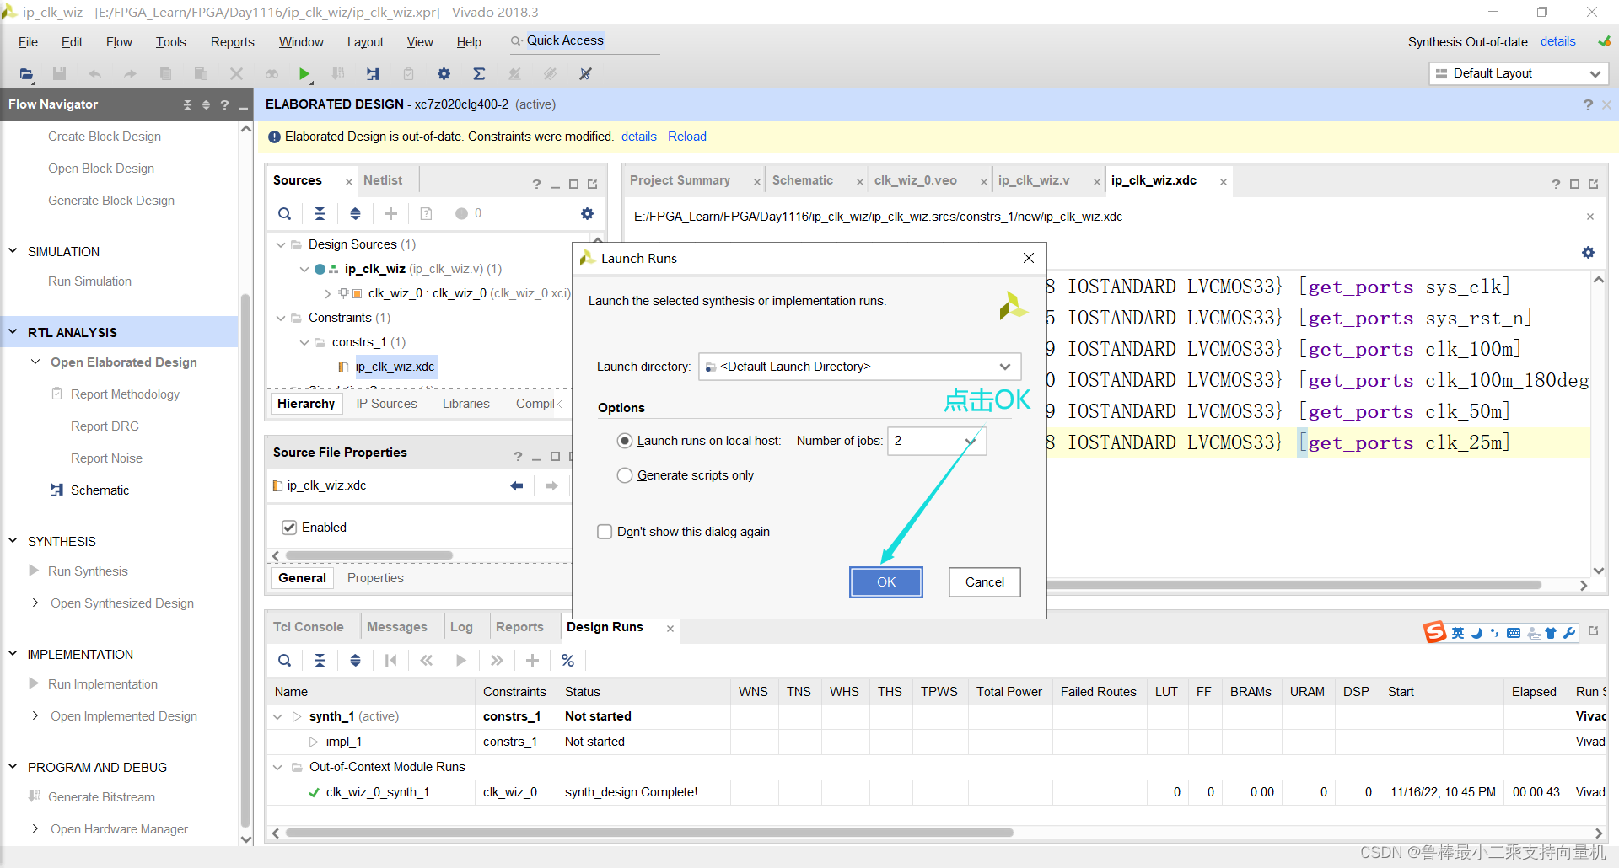Open Settings gear in main toolbar
This screenshot has width=1619, height=868.
click(x=444, y=74)
